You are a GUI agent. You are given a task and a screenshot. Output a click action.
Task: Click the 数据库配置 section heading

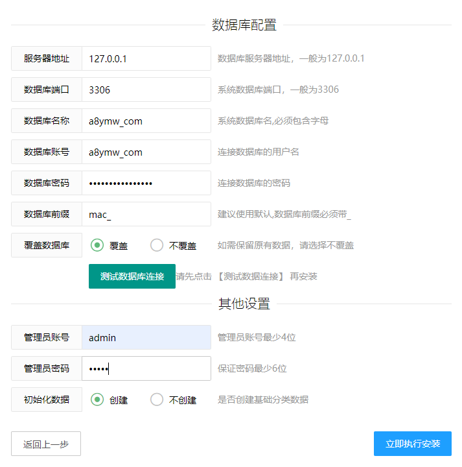tap(244, 25)
